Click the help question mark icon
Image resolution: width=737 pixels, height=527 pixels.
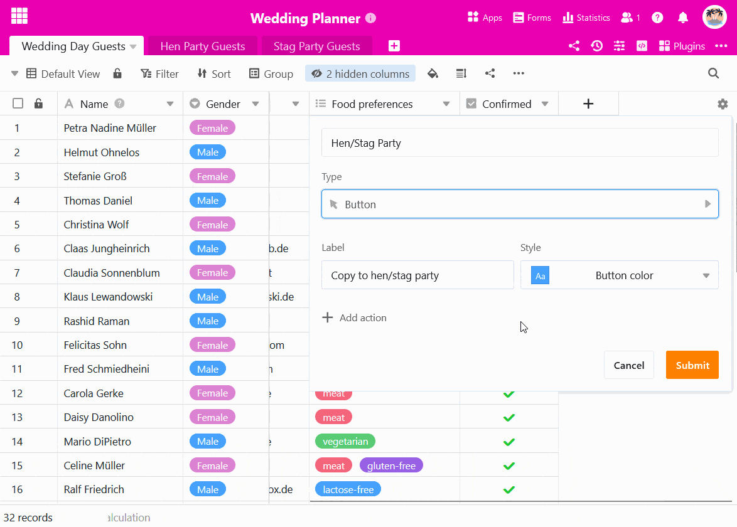click(657, 18)
